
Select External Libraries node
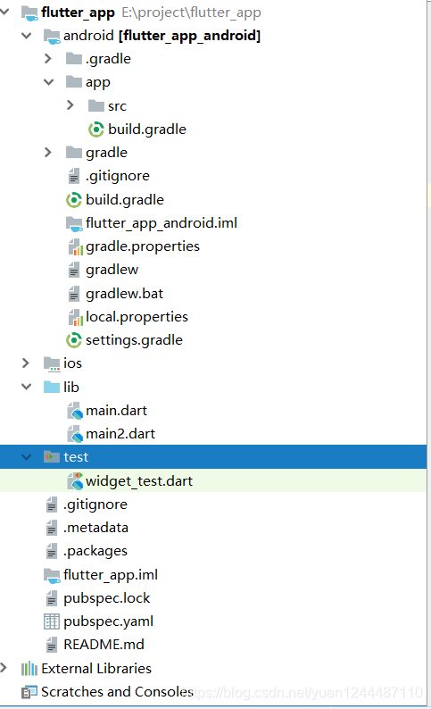(x=96, y=668)
